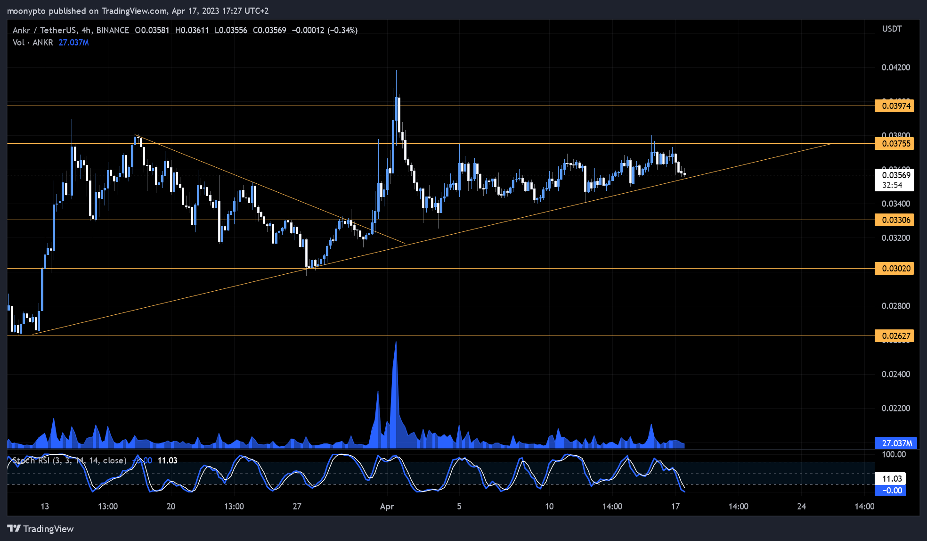Click the 17 date marker on time axis
Viewport: 927px width, 541px height.
pyautogui.click(x=675, y=507)
